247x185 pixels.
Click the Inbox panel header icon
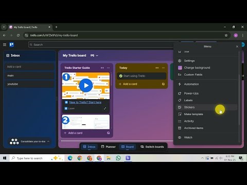click(x=8, y=55)
